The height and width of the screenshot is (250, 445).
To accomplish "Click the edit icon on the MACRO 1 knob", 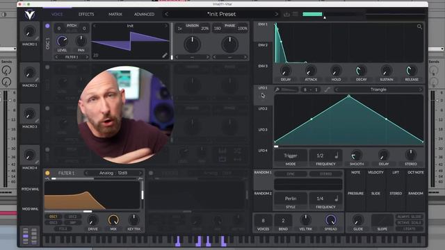I will [37, 38].
